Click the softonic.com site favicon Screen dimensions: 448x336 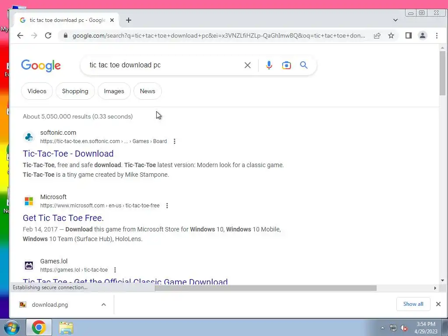[x=29, y=137]
